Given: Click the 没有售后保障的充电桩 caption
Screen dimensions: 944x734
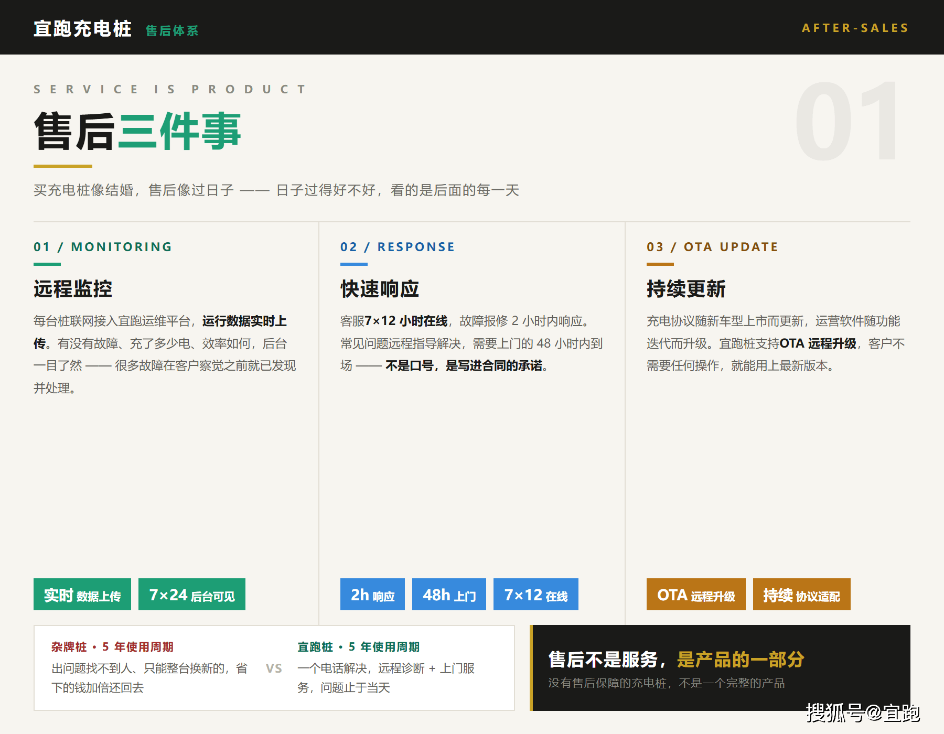Looking at the screenshot, I should point(667,683).
